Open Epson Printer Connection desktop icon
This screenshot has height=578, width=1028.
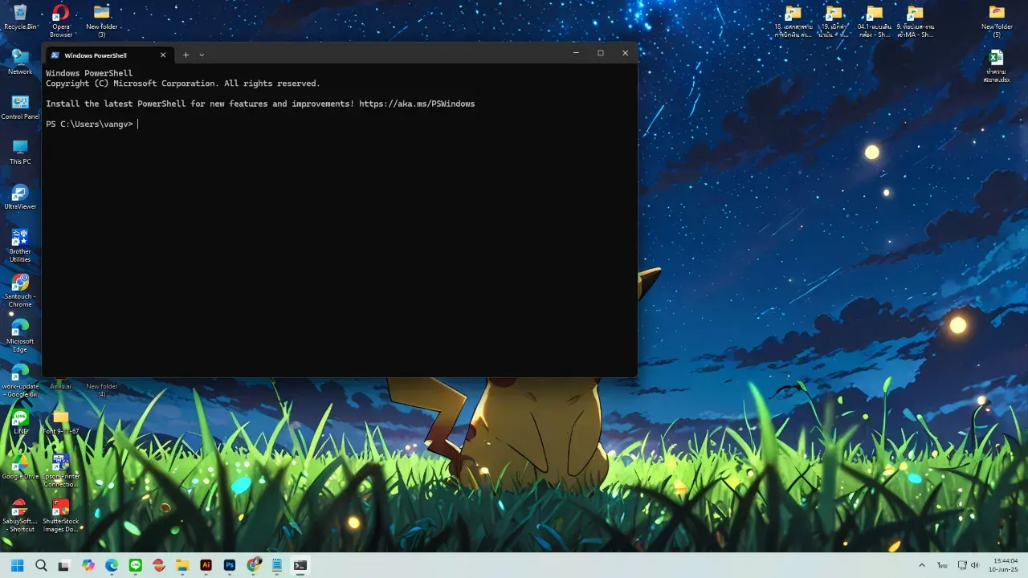click(61, 470)
